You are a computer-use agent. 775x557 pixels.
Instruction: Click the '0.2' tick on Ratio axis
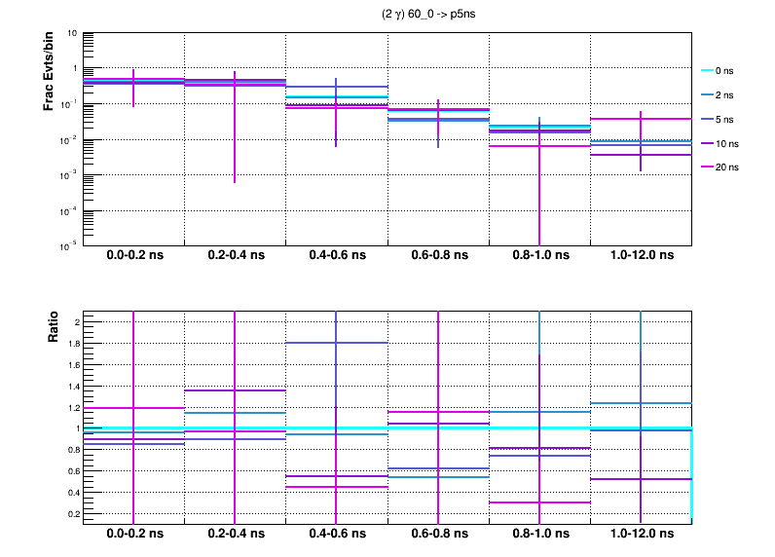coord(71,513)
